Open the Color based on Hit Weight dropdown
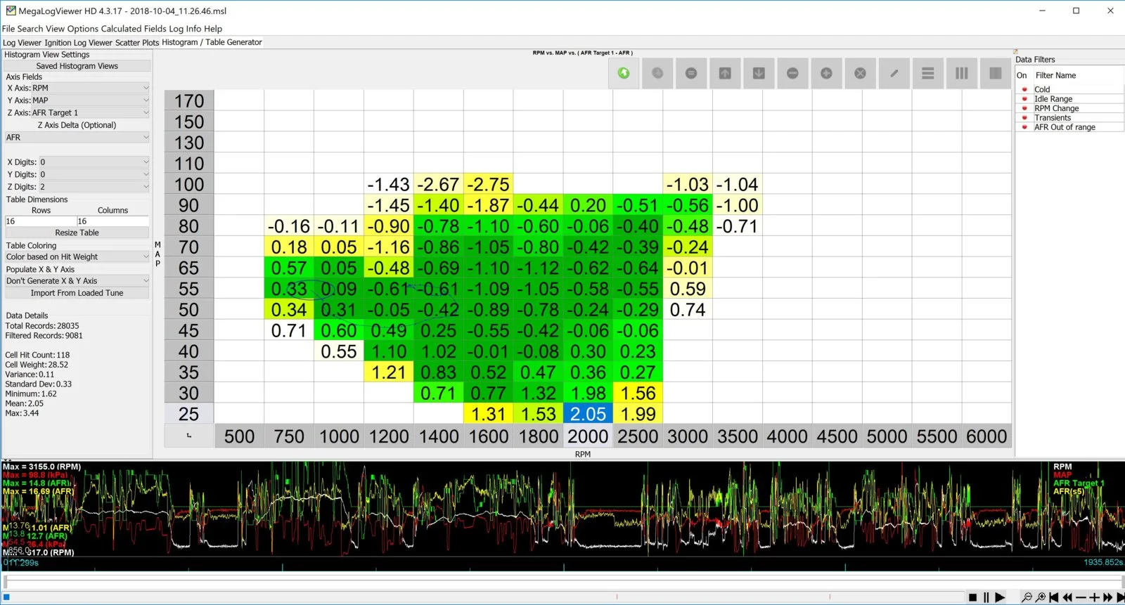This screenshot has width=1125, height=605. point(77,256)
